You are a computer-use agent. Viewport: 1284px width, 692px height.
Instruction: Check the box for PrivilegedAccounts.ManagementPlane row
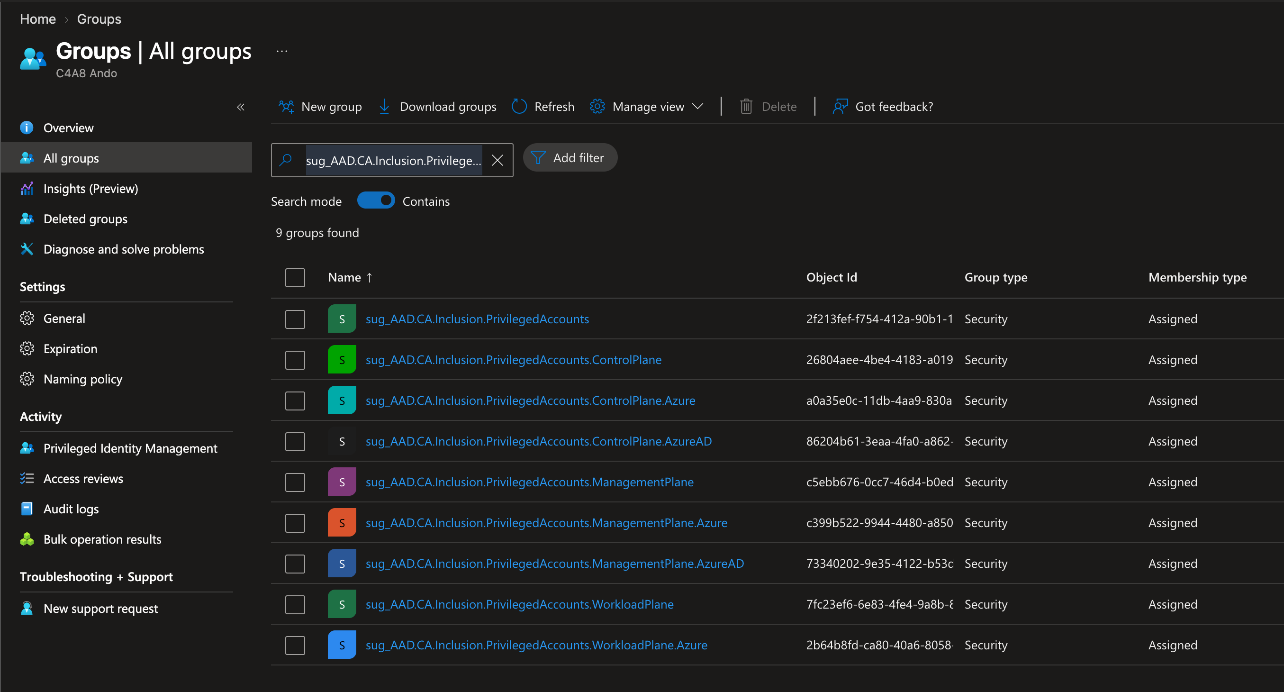point(295,482)
